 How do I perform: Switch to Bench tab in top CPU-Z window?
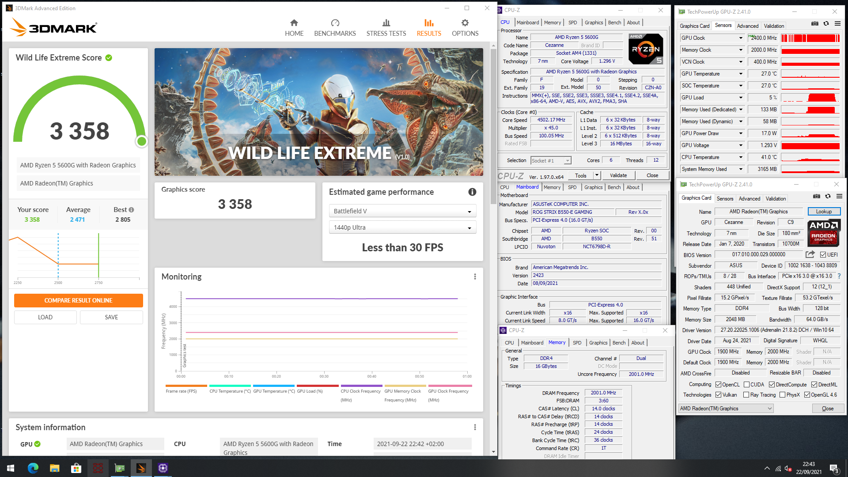pos(614,23)
